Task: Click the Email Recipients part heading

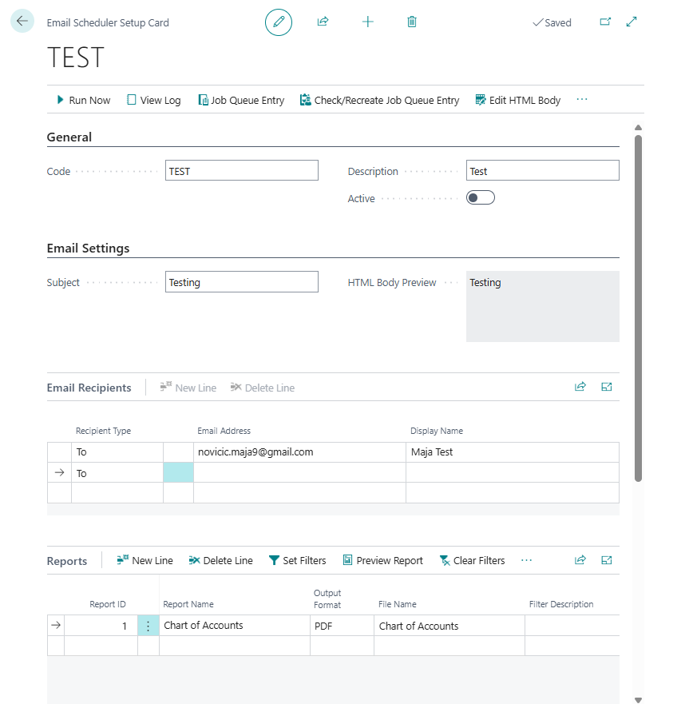Action: (x=89, y=388)
